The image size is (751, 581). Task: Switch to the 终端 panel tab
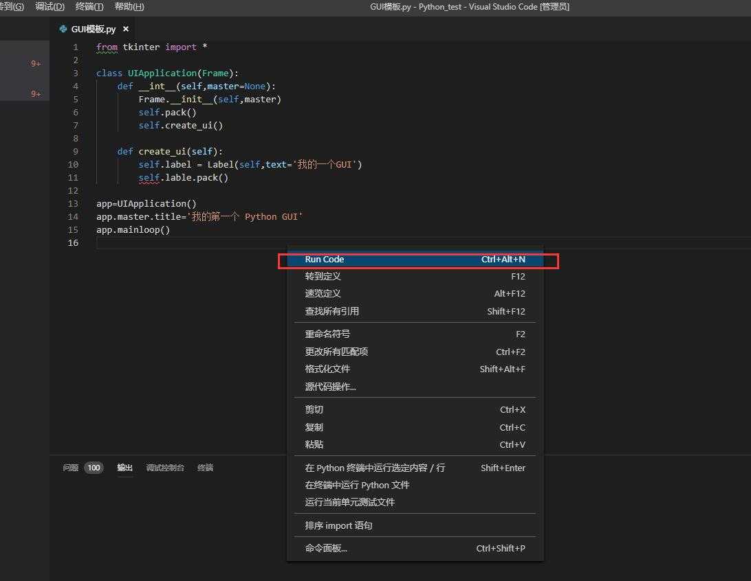coord(206,468)
